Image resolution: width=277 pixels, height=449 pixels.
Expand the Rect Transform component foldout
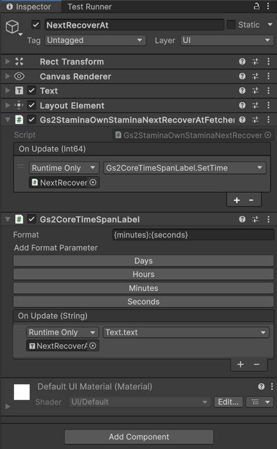click(x=8, y=61)
